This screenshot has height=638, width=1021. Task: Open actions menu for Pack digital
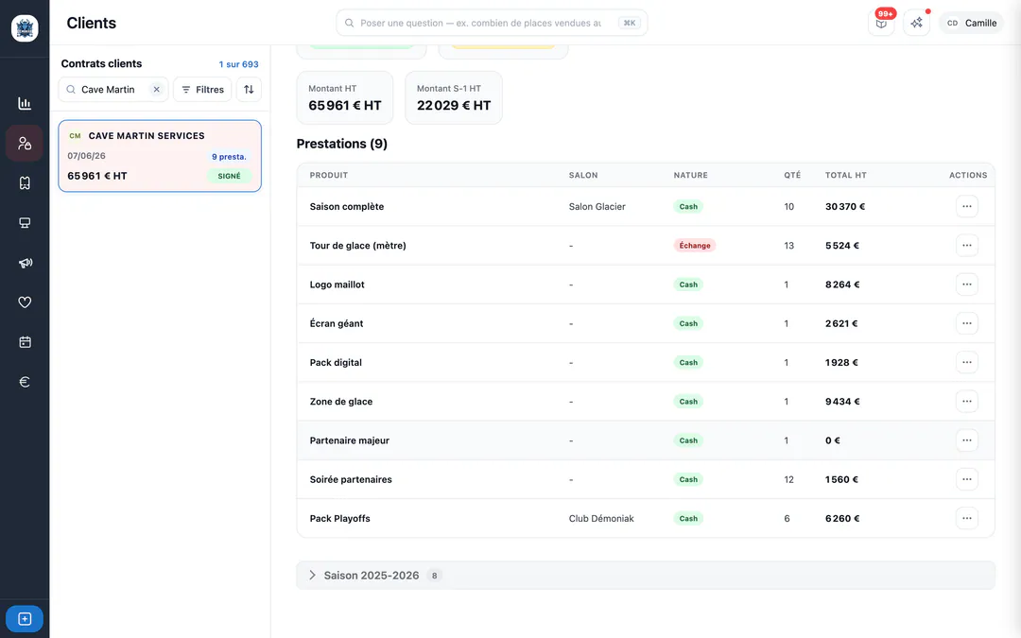pyautogui.click(x=967, y=363)
